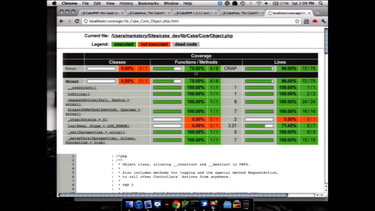Screen dimensions: 375x211
Task: Click the battery status indicator
Action: 280,3
